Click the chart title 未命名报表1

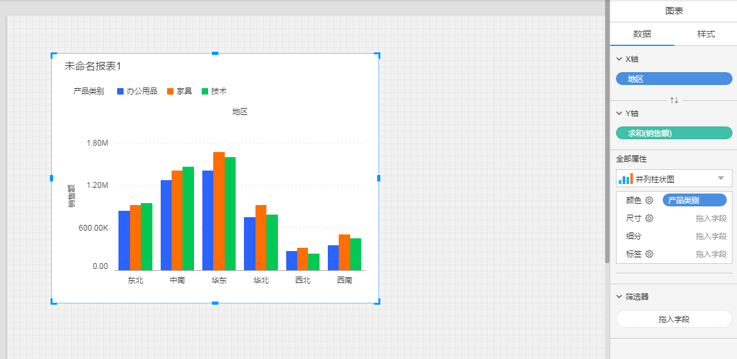(x=93, y=66)
